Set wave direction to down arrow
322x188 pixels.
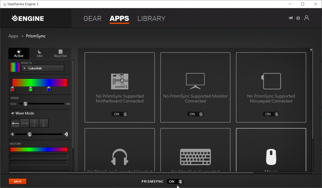click(44, 123)
